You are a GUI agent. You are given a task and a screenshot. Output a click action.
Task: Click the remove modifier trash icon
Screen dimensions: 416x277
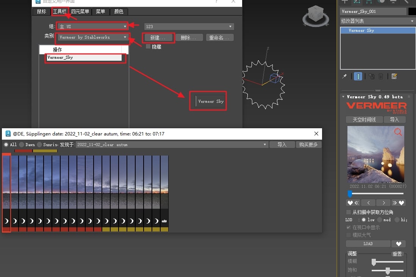381,77
